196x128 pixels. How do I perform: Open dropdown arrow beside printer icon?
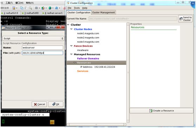point(39,8)
